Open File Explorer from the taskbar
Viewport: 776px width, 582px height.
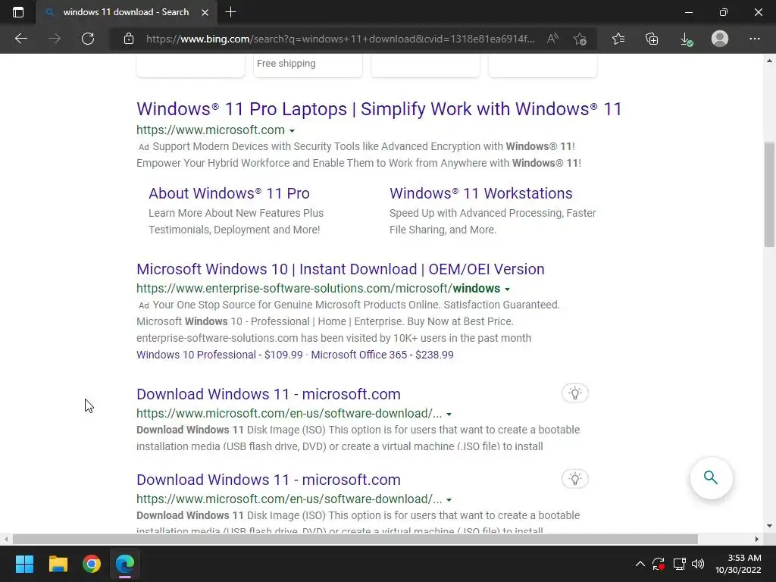tap(58, 564)
